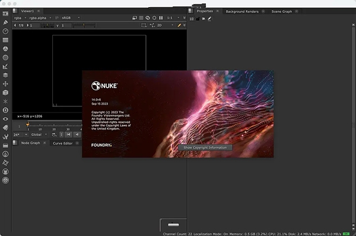Pause the viewer updating
The height and width of the screenshot is (236, 356).
tap(161, 18)
